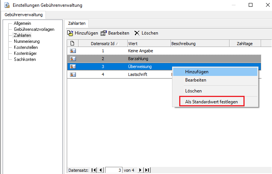The width and height of the screenshot is (272, 174).
Task: Sort by the Datensatz Id column header
Action: (x=103, y=44)
